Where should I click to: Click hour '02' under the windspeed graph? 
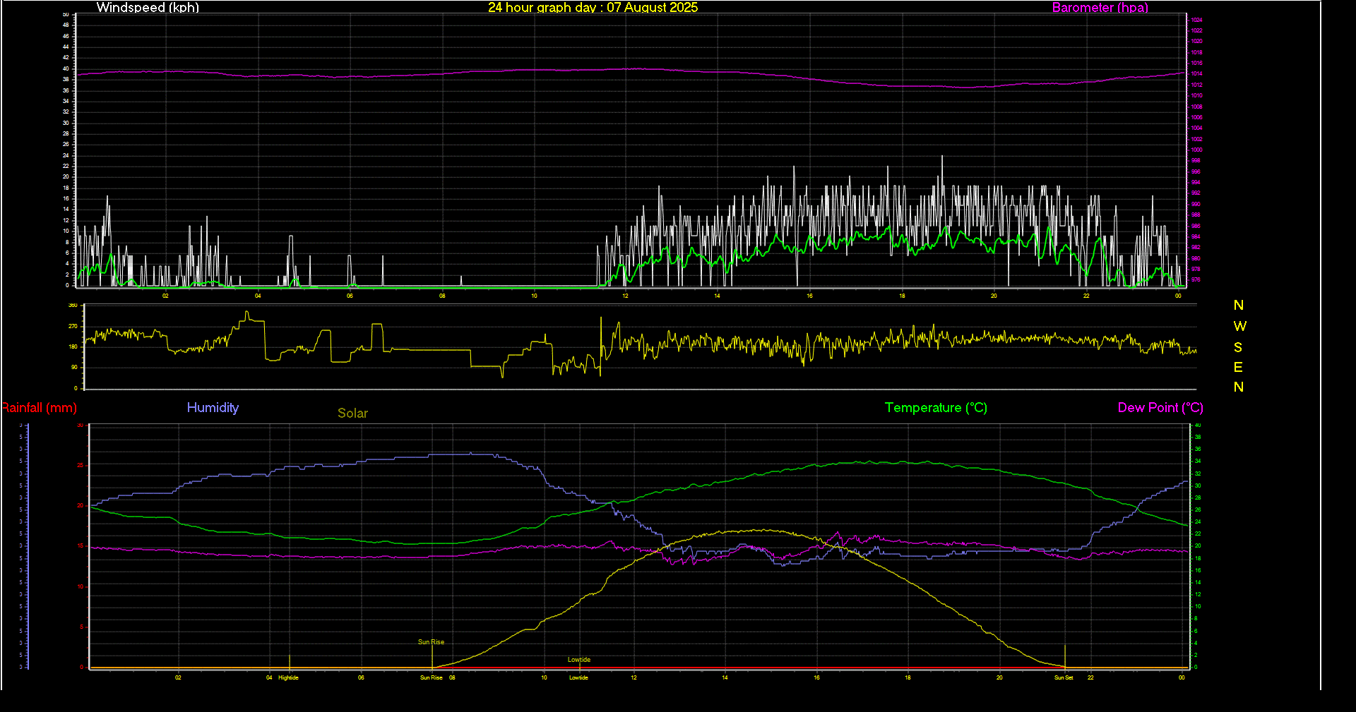coord(165,296)
